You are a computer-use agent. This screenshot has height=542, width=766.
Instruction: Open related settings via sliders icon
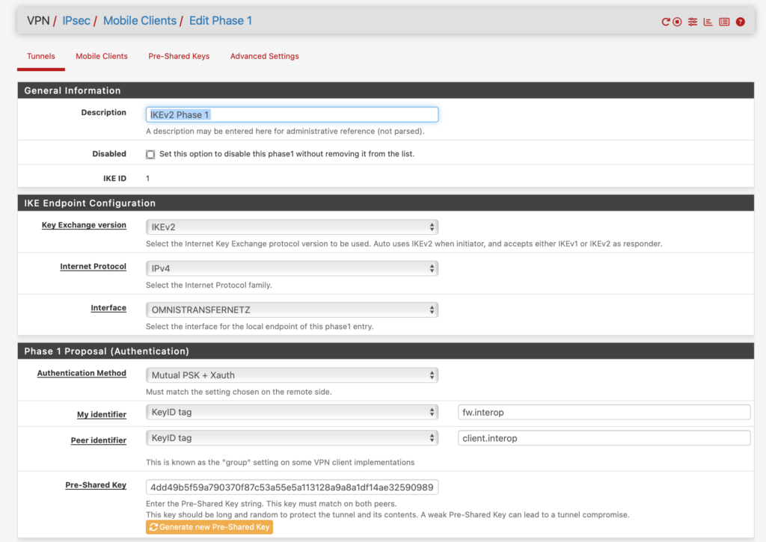tap(693, 22)
